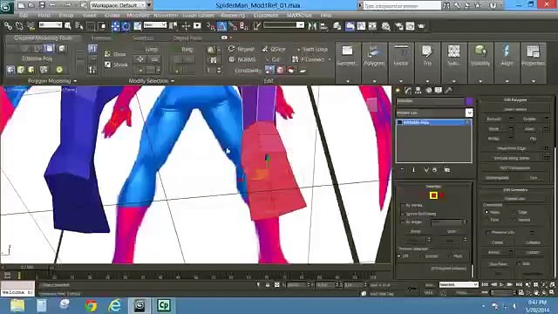Click the Extrude button in Edit Polygons
This screenshot has width=558, height=314.
[494, 119]
